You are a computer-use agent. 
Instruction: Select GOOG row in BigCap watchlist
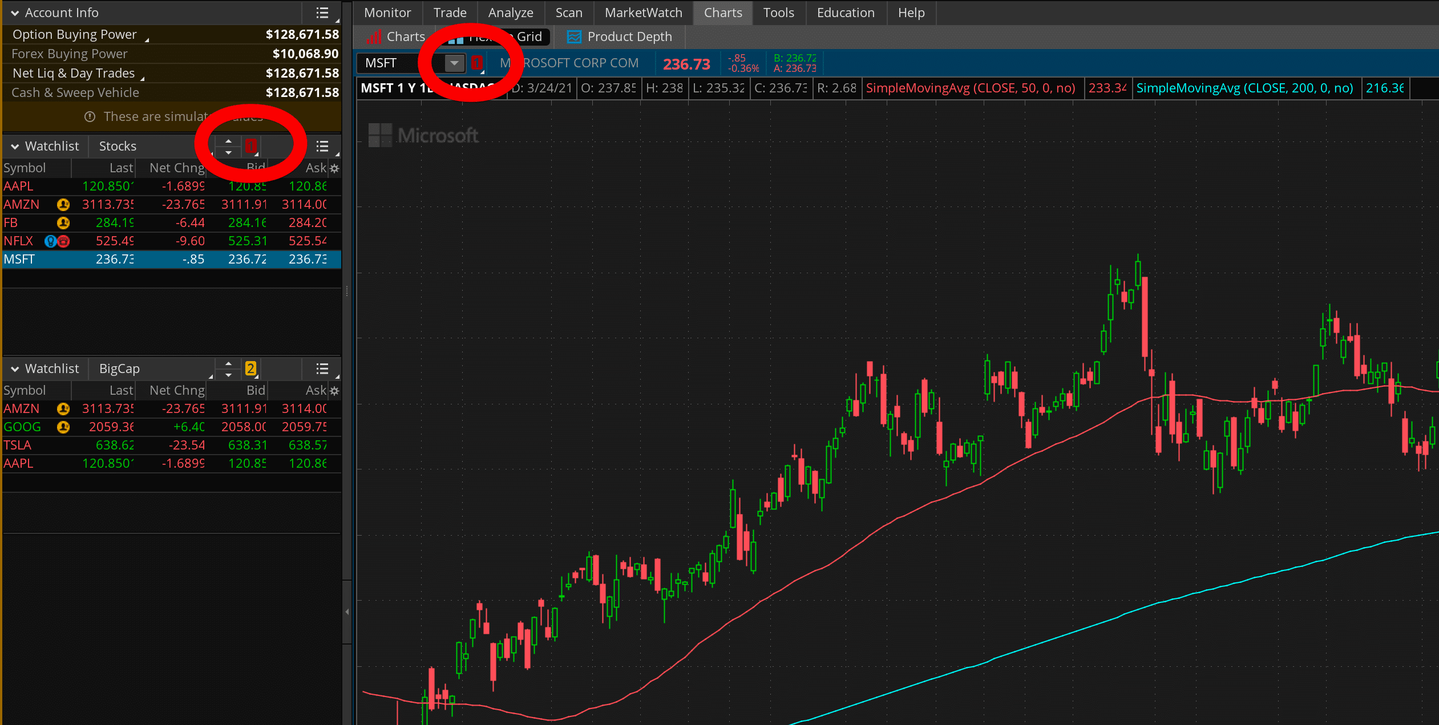tap(171, 427)
